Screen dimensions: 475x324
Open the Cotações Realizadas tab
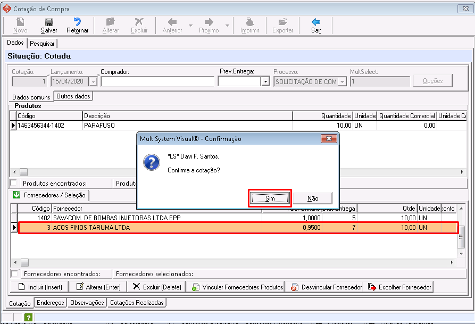point(137,303)
